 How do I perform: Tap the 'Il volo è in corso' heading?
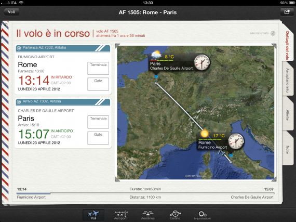(x=53, y=33)
